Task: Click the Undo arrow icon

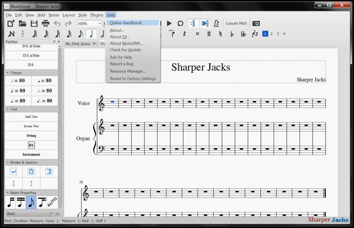Action: tap(57, 23)
